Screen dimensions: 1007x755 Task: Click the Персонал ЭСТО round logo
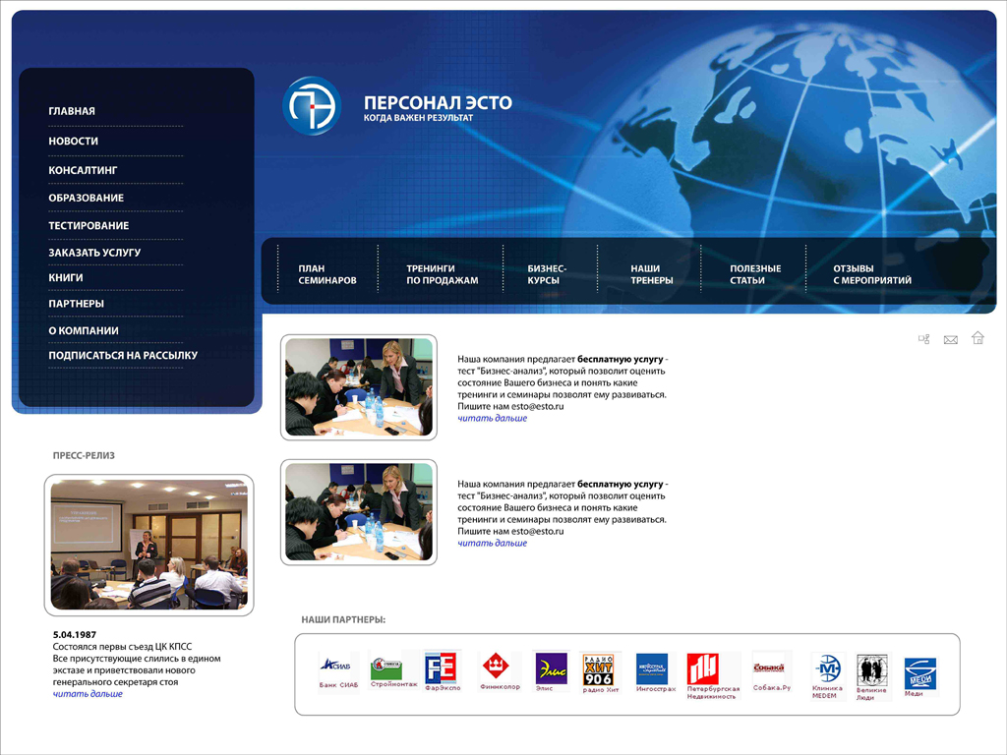click(x=312, y=106)
